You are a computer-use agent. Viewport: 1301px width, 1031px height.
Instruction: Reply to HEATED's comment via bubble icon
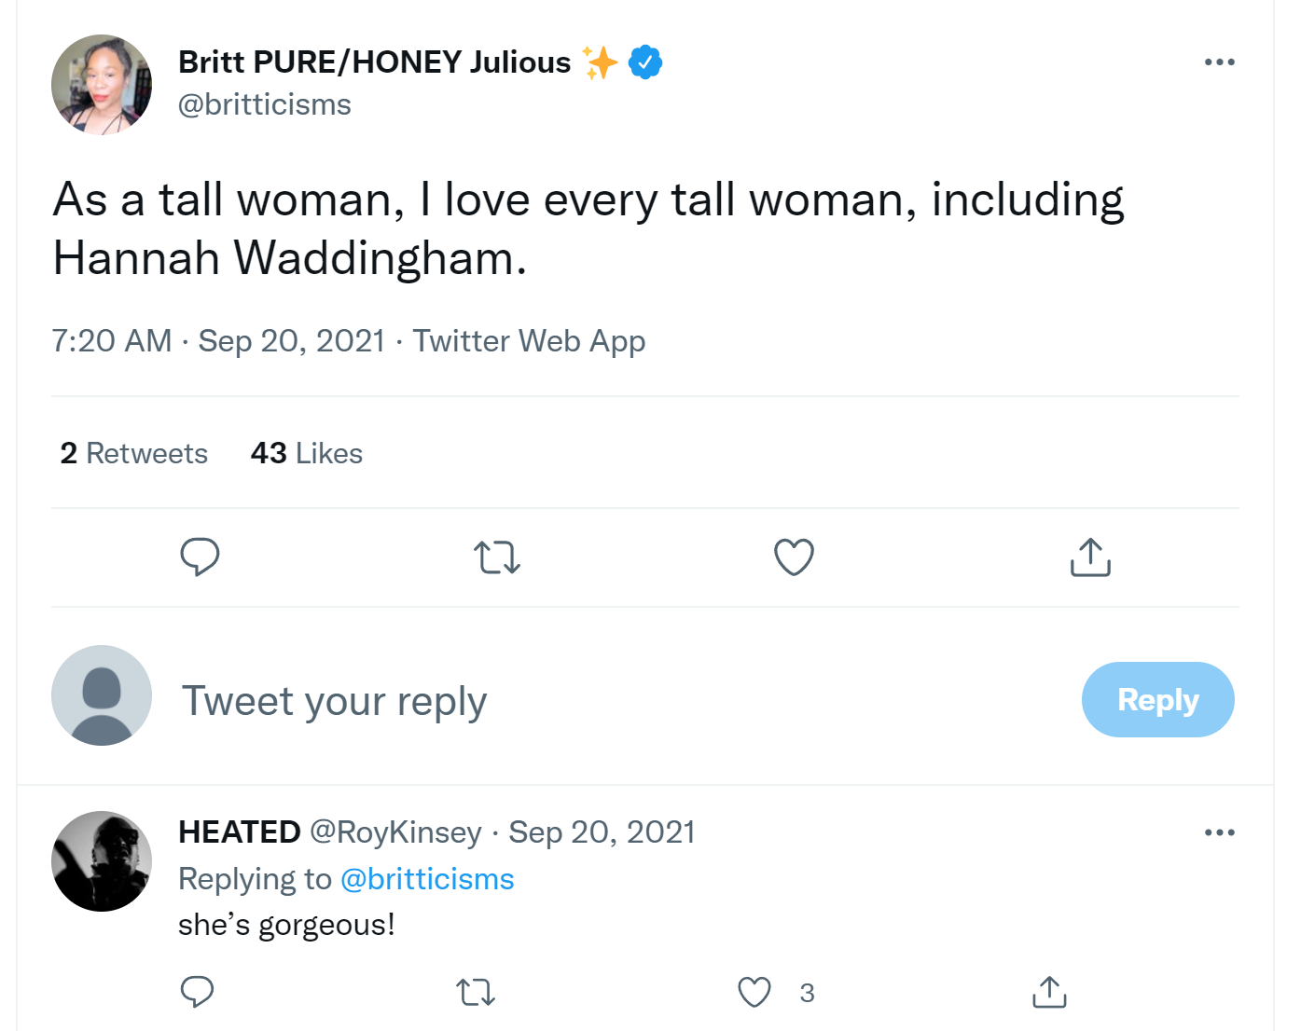click(197, 992)
